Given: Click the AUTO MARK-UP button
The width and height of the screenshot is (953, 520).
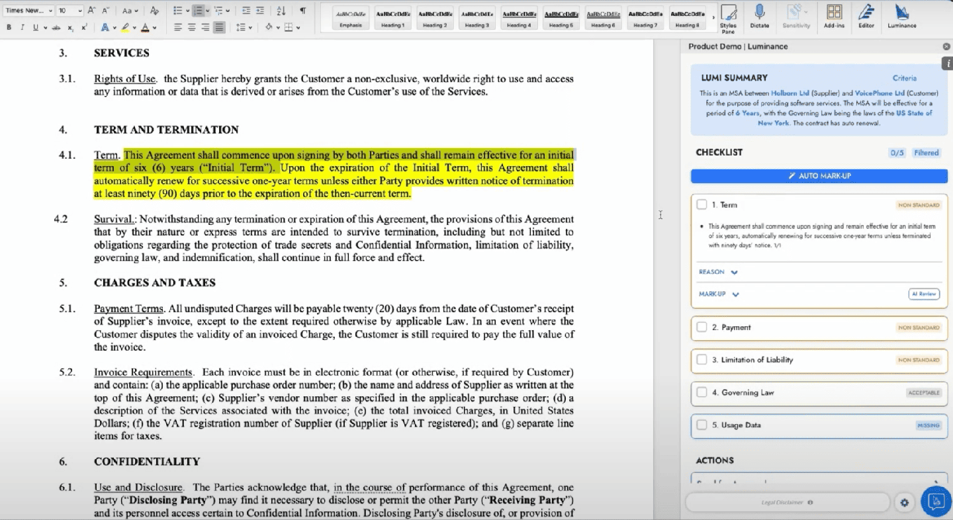Looking at the screenshot, I should click(x=819, y=176).
